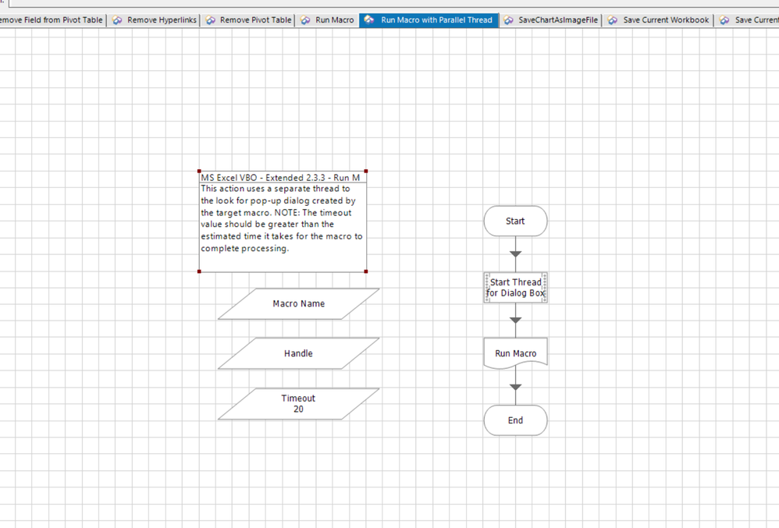779x528 pixels.
Task: Select the Start Thread for Dialog Box stage
Action: pyautogui.click(x=515, y=288)
